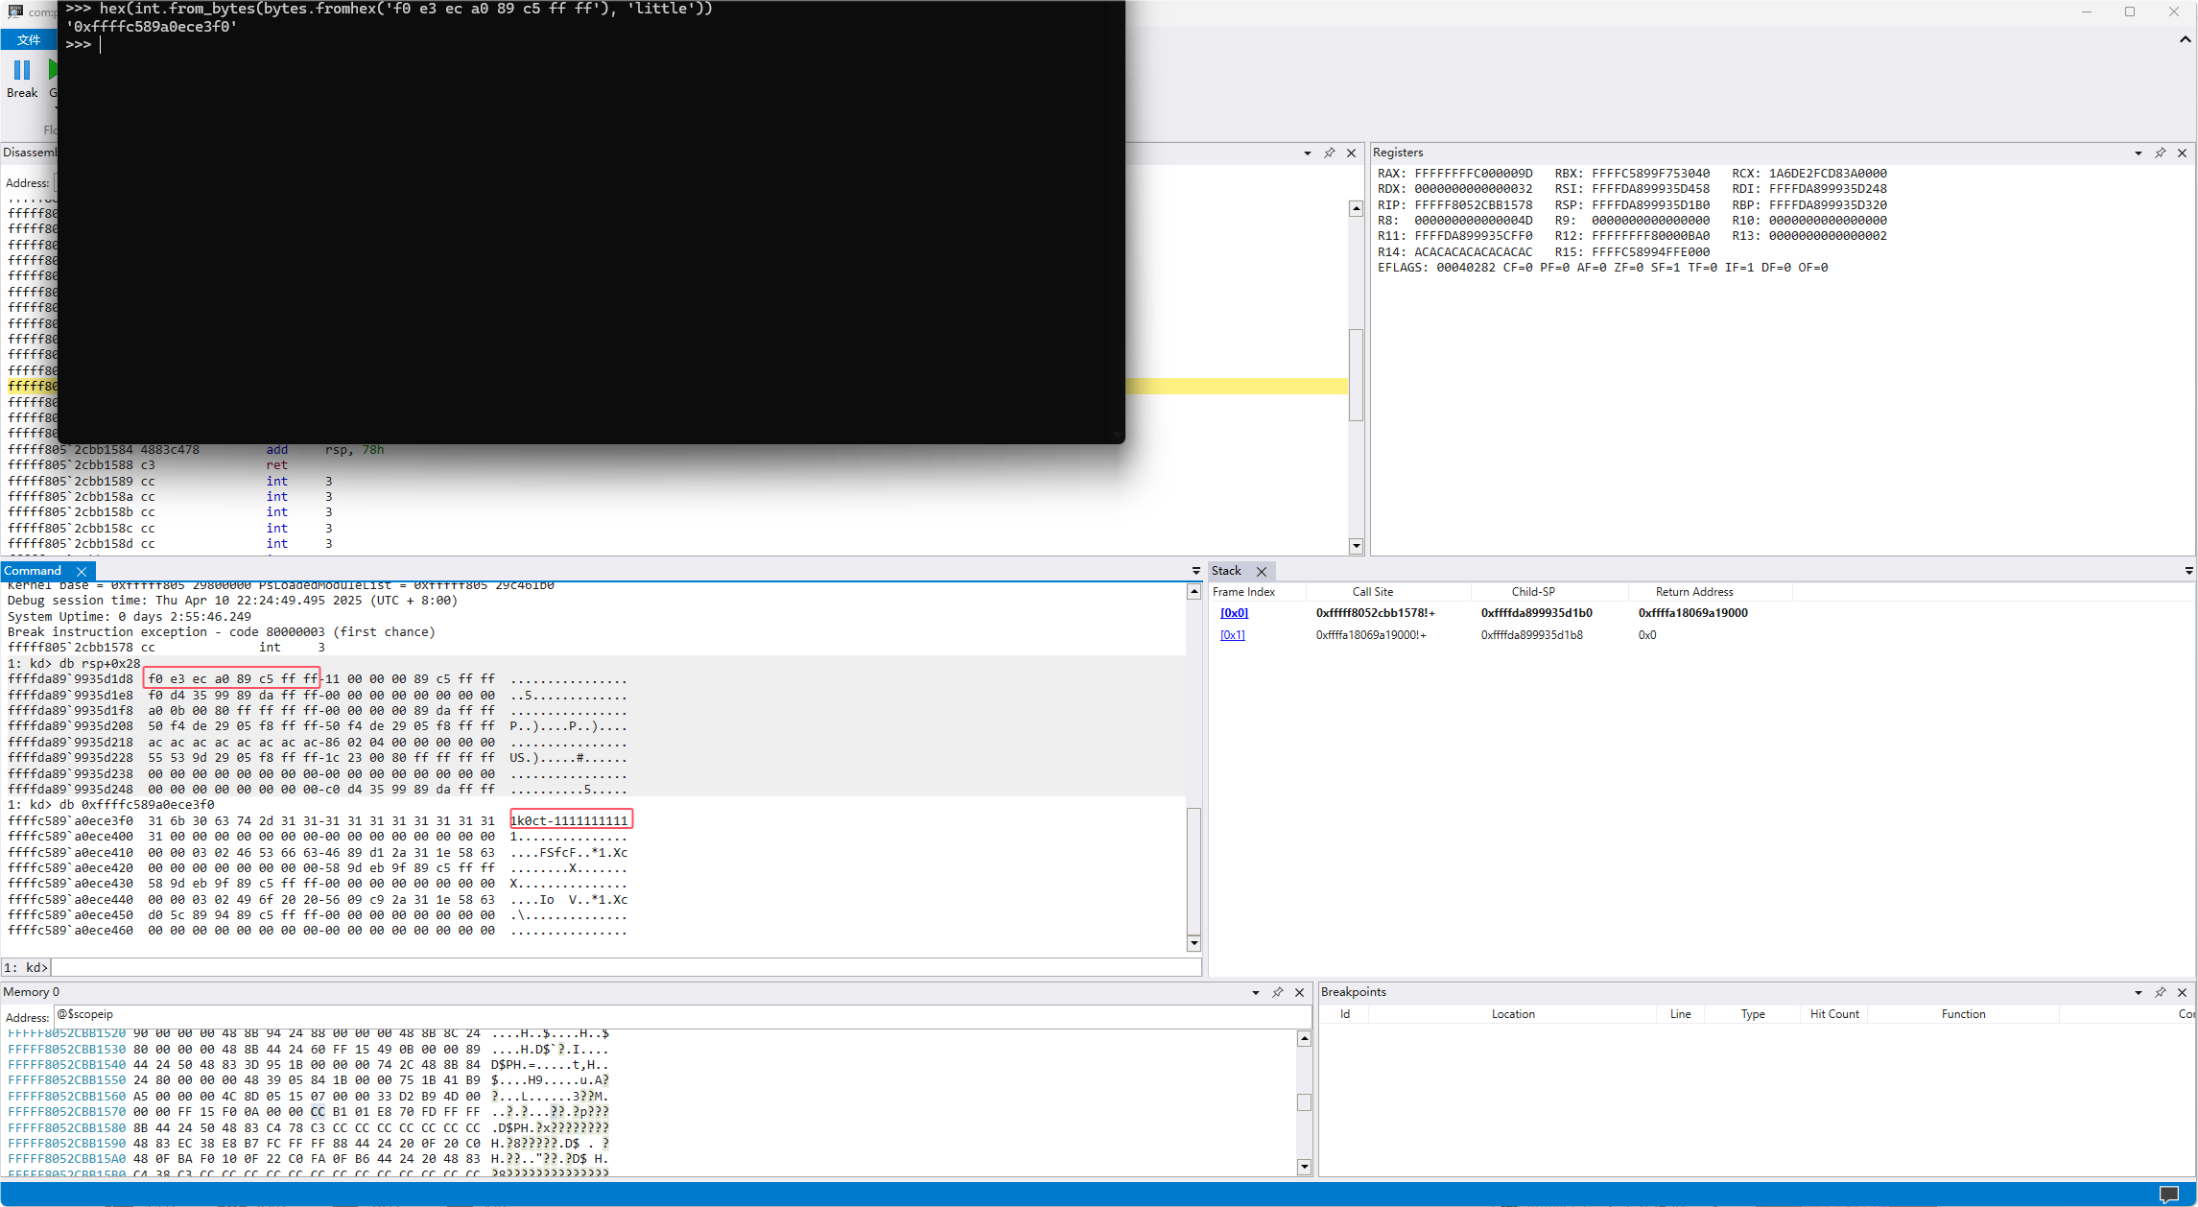Open feedback icon in status bar
The height and width of the screenshot is (1207, 2198).
click(x=2168, y=1194)
